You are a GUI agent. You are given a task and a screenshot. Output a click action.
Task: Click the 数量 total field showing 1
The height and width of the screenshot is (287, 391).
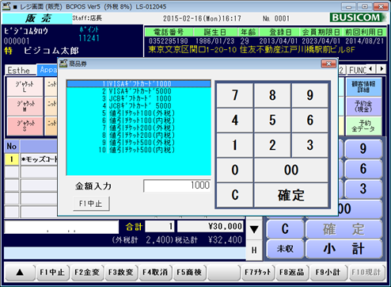pyautogui.click(x=160, y=227)
